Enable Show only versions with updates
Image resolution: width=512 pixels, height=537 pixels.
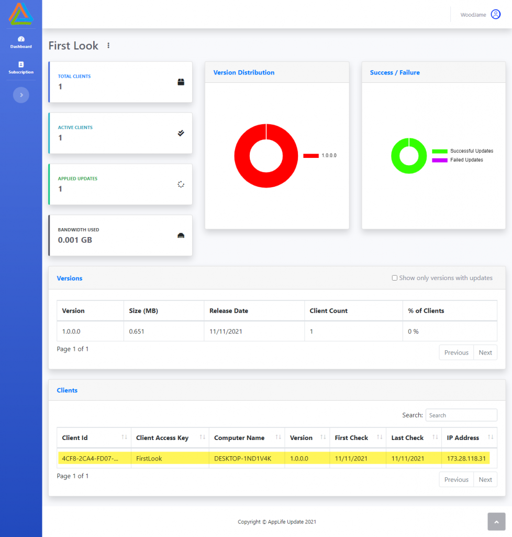point(394,278)
